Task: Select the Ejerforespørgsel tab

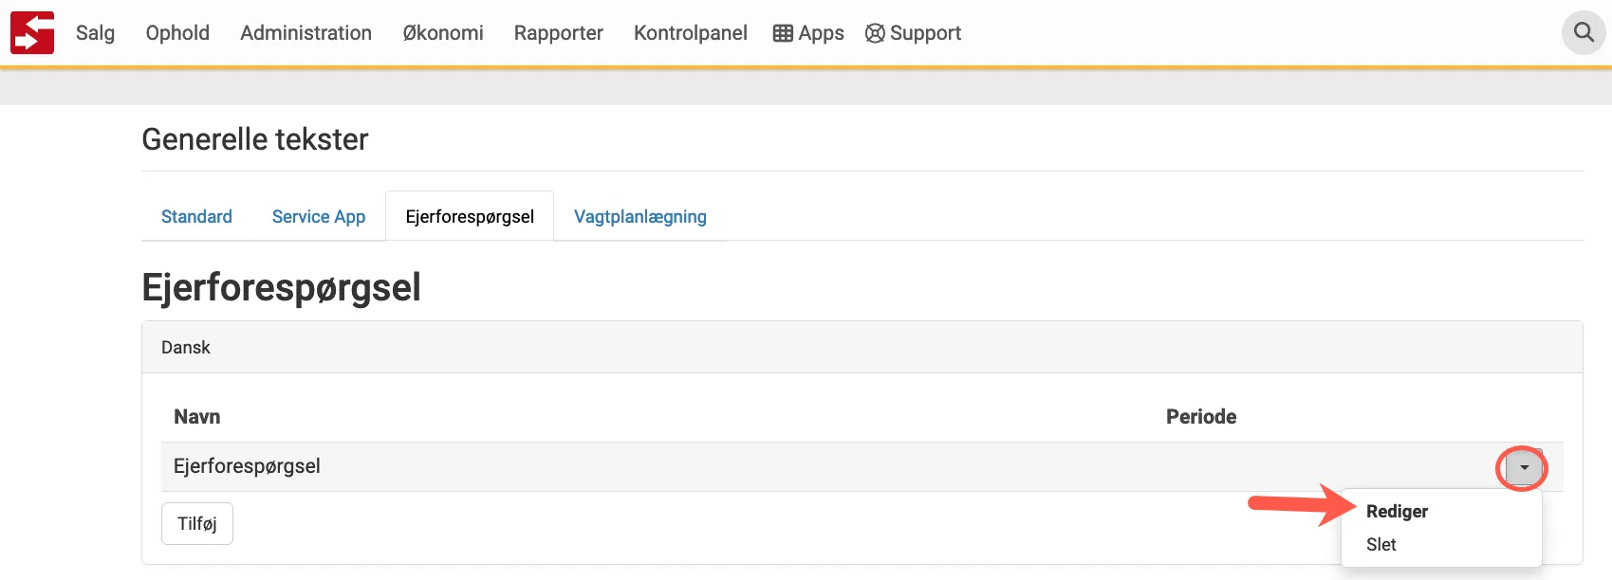Action: tap(470, 217)
